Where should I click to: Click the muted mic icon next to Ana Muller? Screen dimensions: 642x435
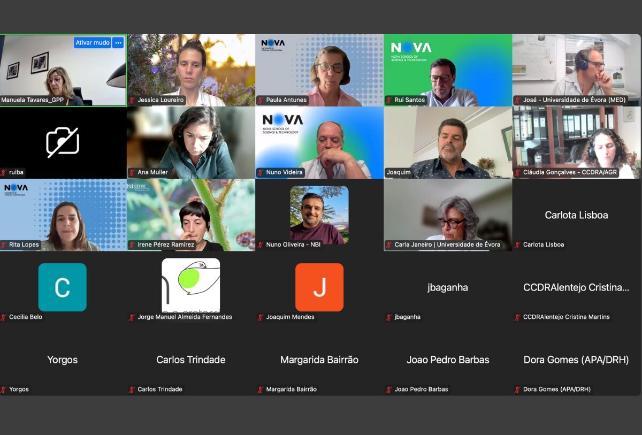pyautogui.click(x=132, y=172)
